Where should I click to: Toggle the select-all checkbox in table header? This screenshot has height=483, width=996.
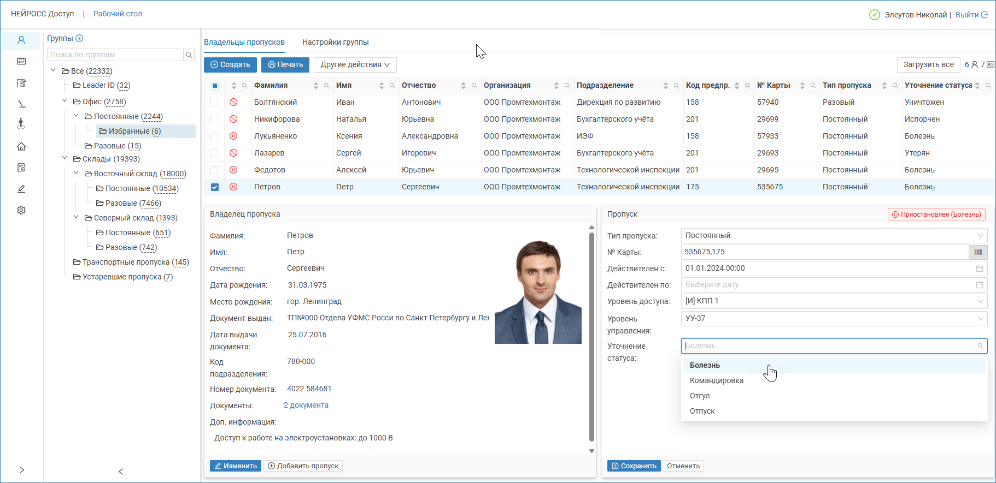tap(214, 86)
